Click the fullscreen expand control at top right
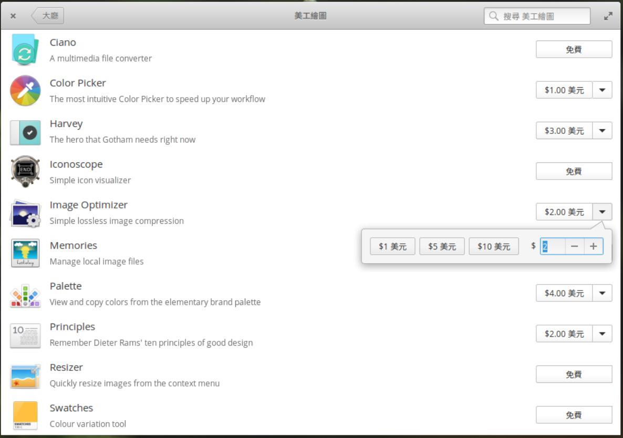 coord(608,15)
